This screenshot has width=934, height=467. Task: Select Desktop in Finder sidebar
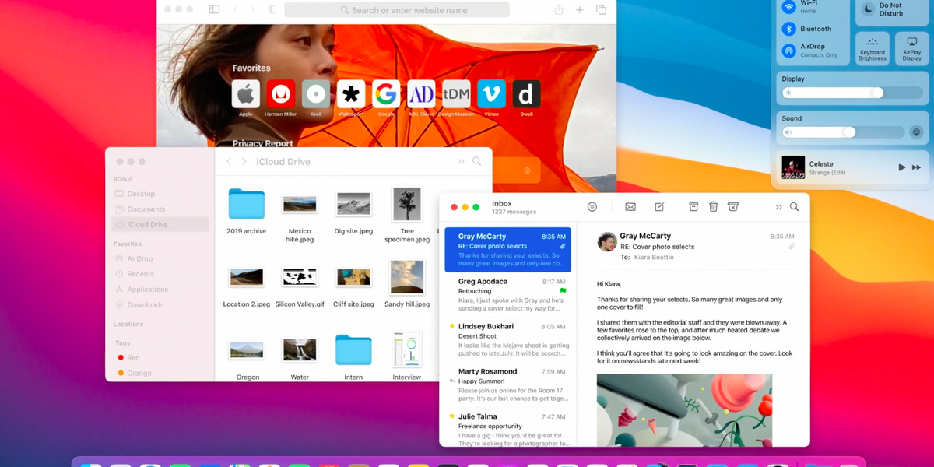tap(160, 194)
